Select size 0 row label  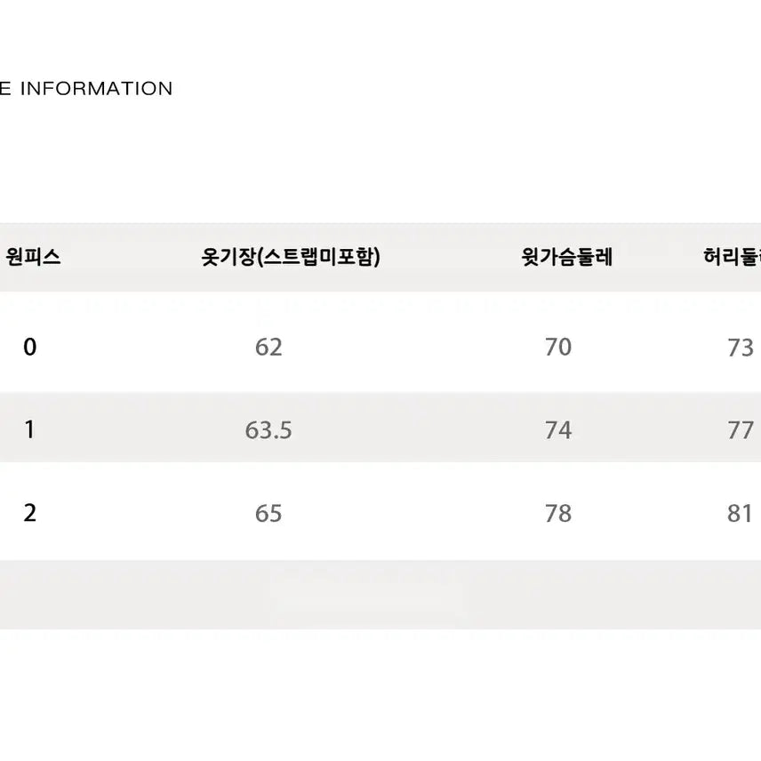point(29,347)
